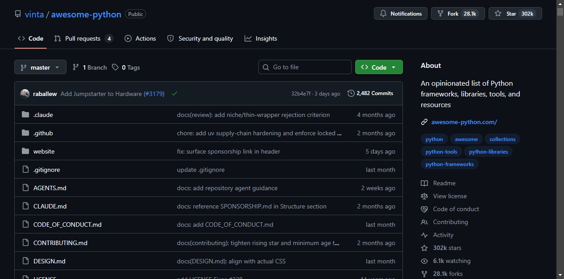Image resolution: width=564 pixels, height=279 pixels.
Task: Click the branch icon beside 1 Branch
Action: pyautogui.click(x=76, y=67)
